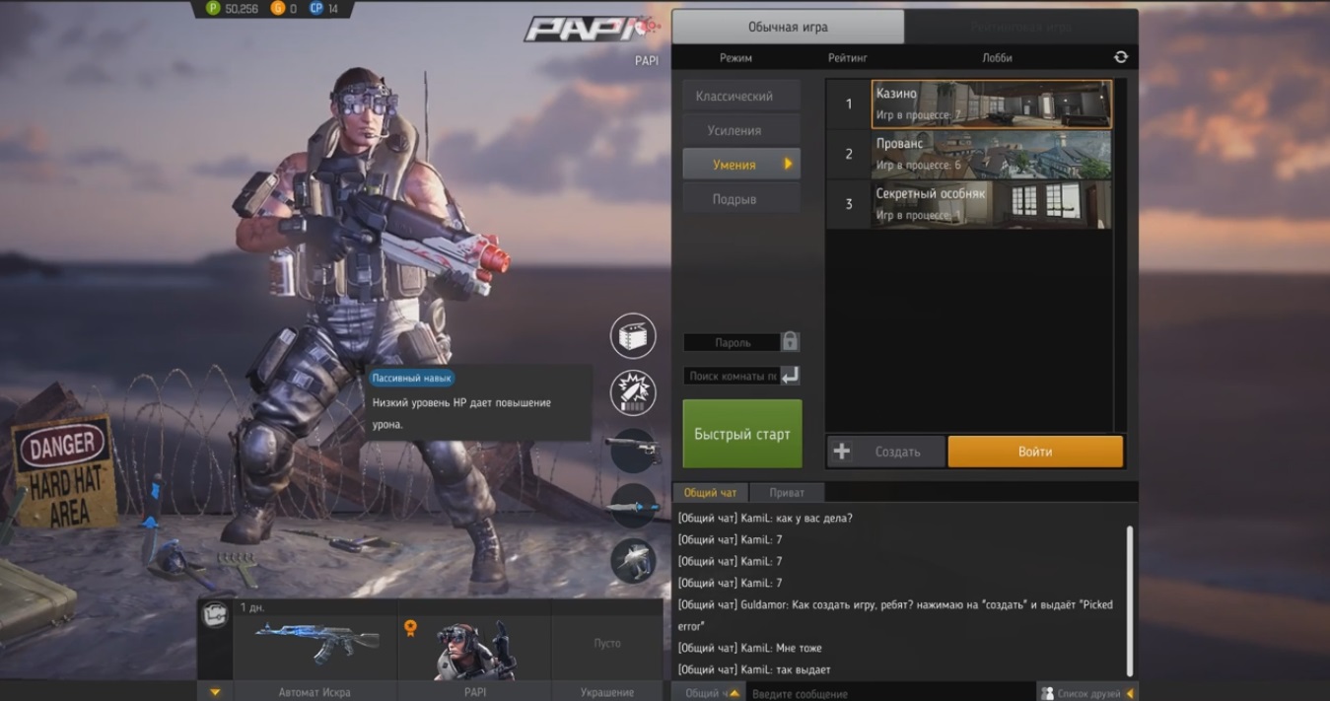Click the orange Войти button
This screenshot has height=701, width=1330.
coord(1035,452)
